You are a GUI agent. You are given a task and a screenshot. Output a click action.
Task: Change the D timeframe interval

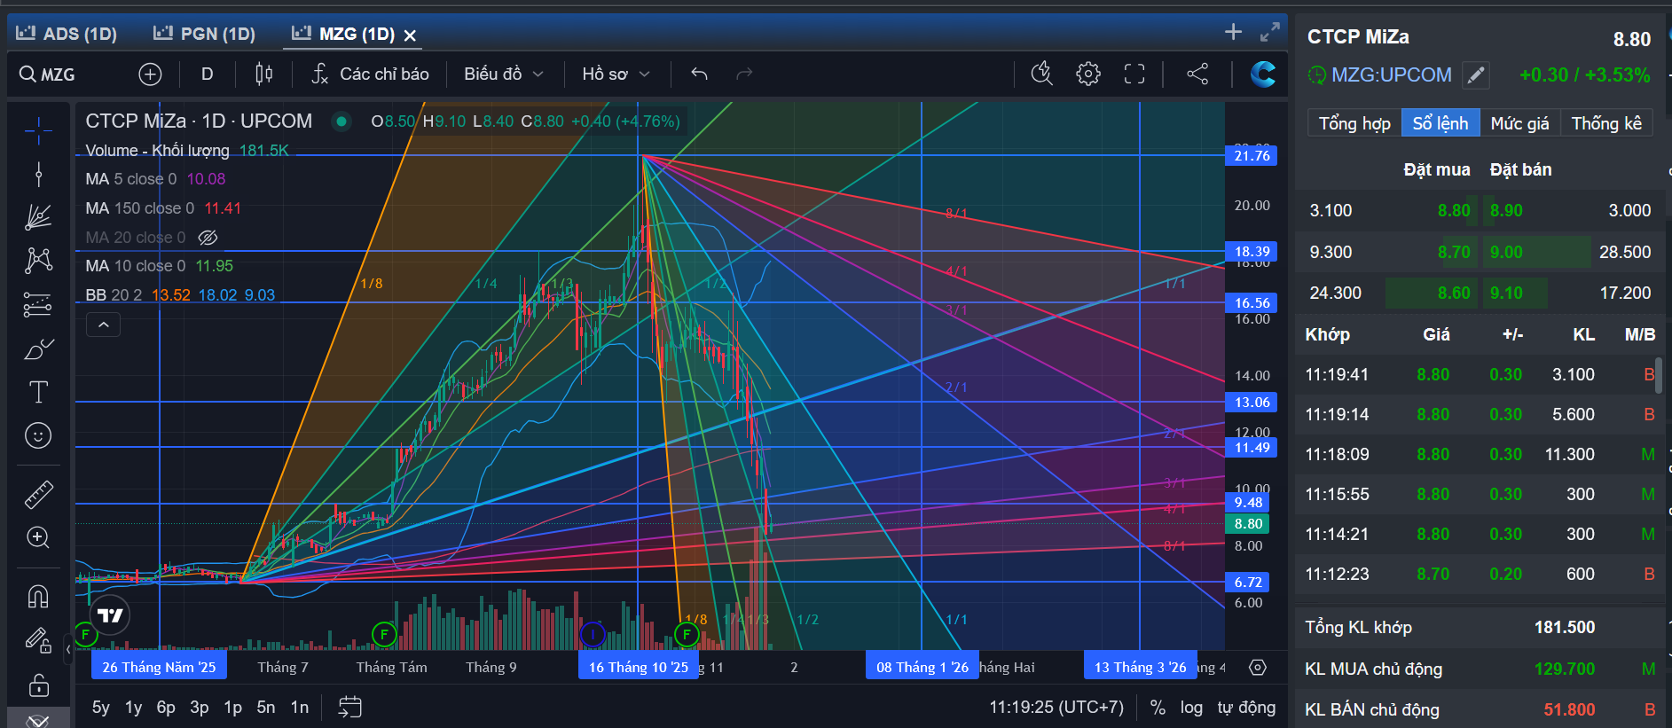pyautogui.click(x=207, y=74)
